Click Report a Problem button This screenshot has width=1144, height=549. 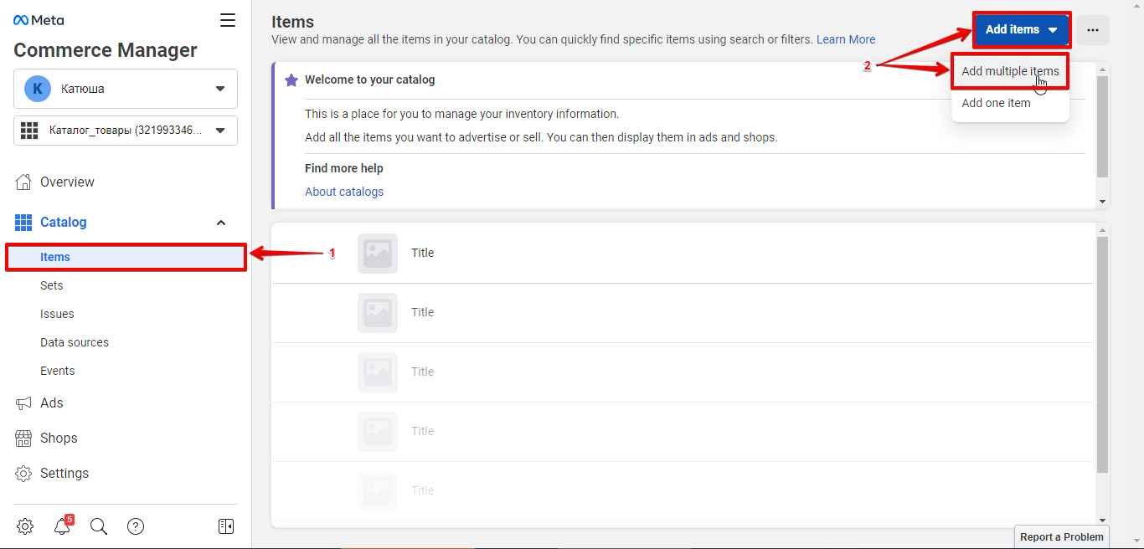1062,537
